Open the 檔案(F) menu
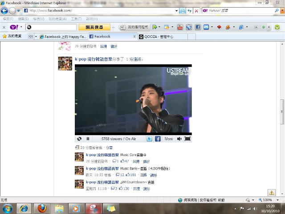 pyautogui.click(x=8, y=19)
